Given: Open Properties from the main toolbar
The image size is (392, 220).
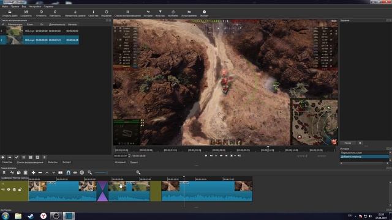Looking at the screenshot, I should tap(93, 13).
